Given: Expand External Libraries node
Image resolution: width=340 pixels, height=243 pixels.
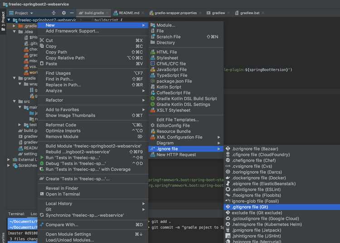Looking at the screenshot, I should 9,159.
